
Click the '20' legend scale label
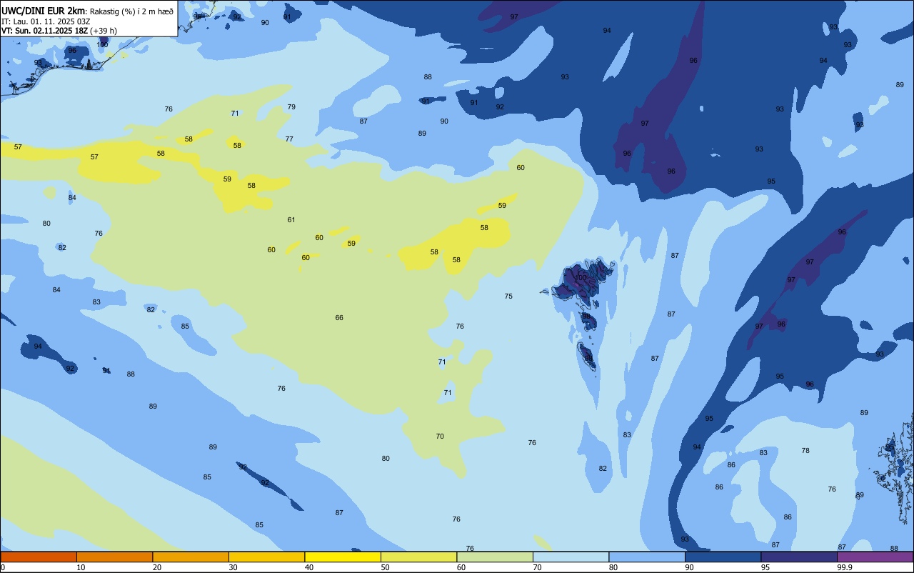click(x=157, y=567)
